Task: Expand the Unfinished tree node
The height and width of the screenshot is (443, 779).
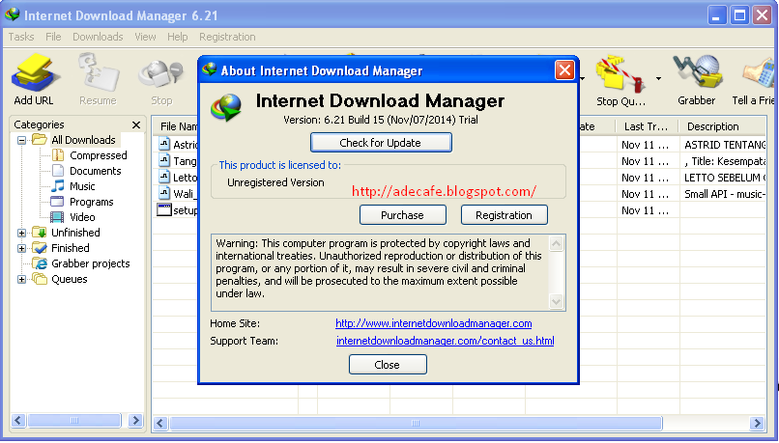Action: pos(21,233)
